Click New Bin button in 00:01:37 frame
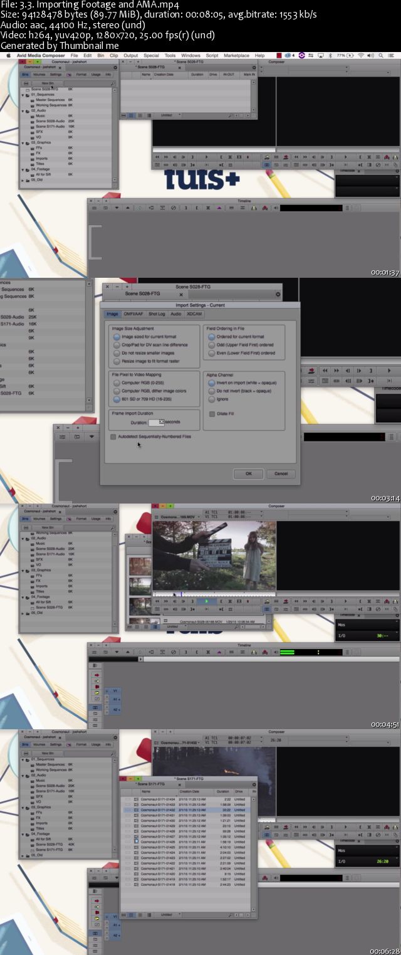The image size is (401, 955). tap(48, 83)
